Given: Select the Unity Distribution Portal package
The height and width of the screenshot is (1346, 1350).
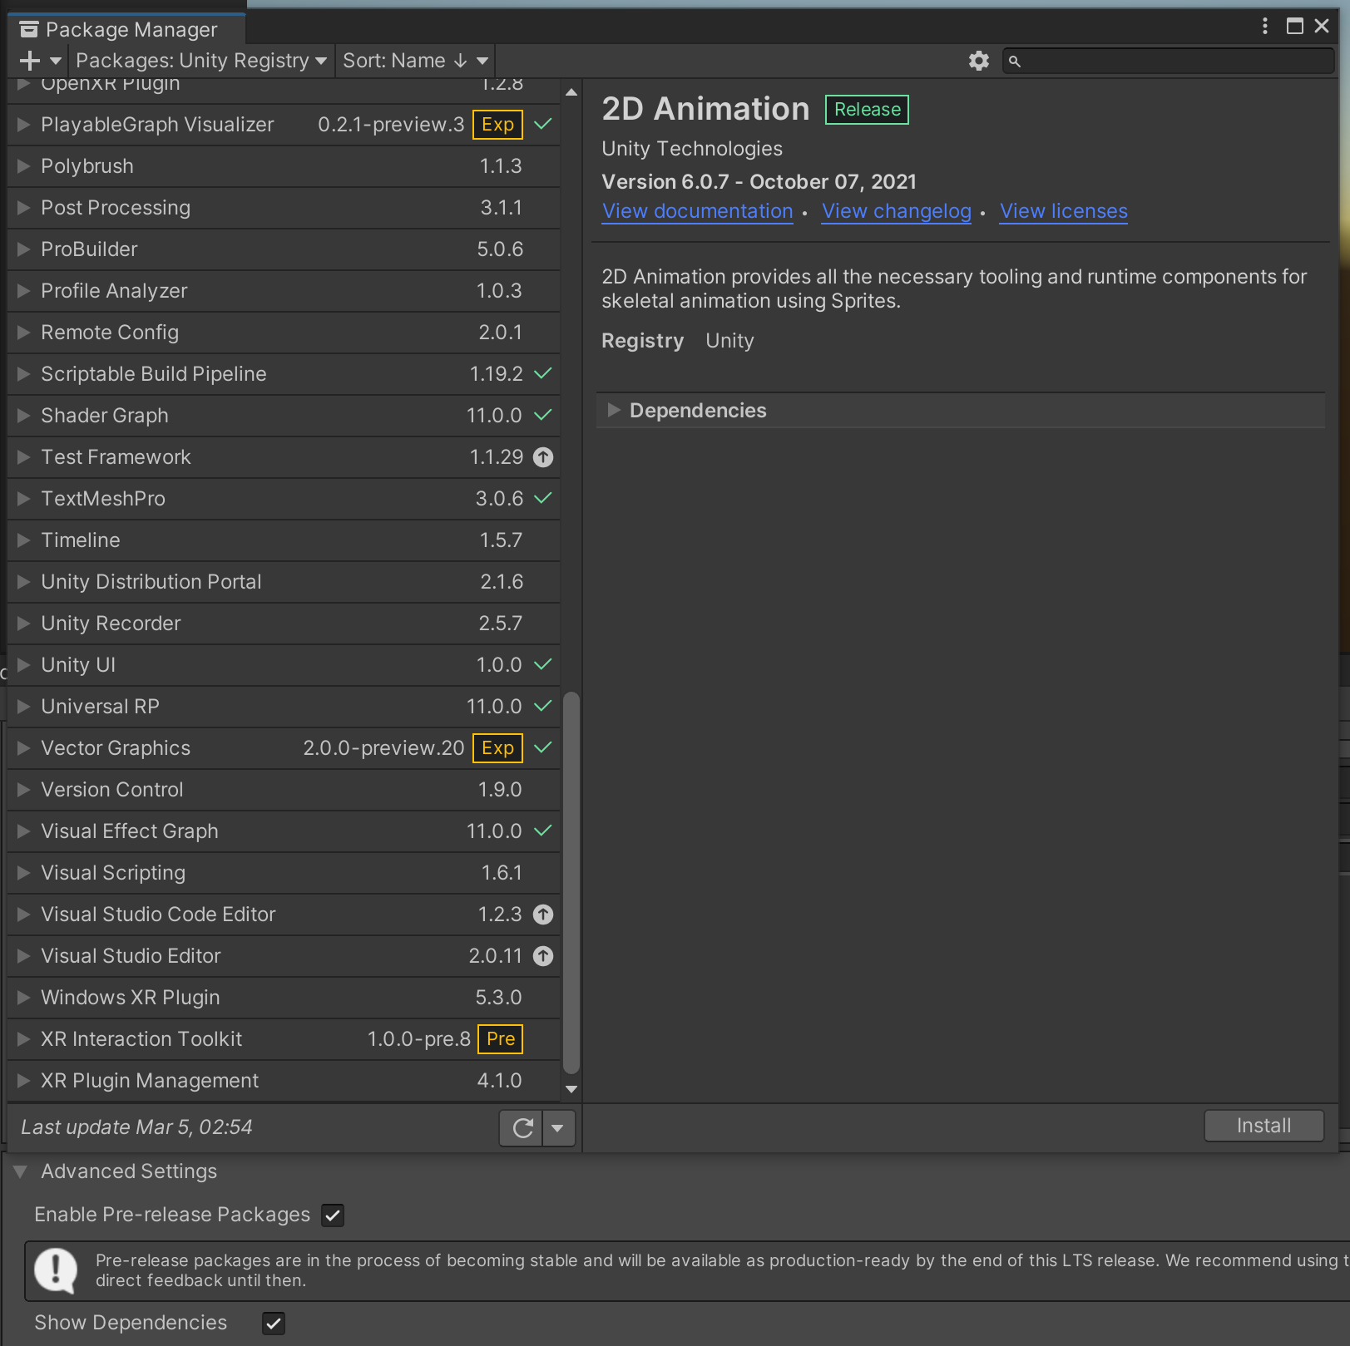Looking at the screenshot, I should coord(284,582).
